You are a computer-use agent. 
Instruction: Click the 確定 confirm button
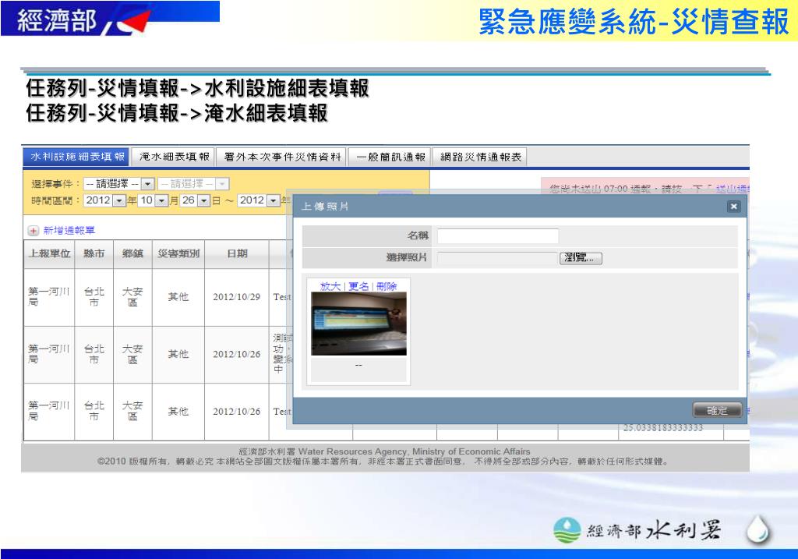point(717,410)
